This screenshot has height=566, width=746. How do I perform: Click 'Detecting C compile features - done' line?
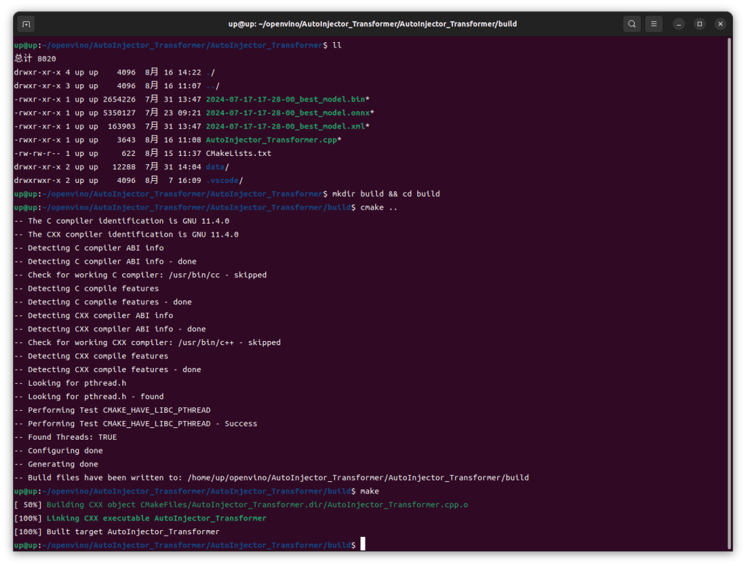[103, 302]
